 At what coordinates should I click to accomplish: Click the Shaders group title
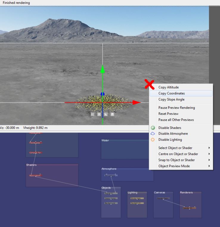click(x=31, y=165)
